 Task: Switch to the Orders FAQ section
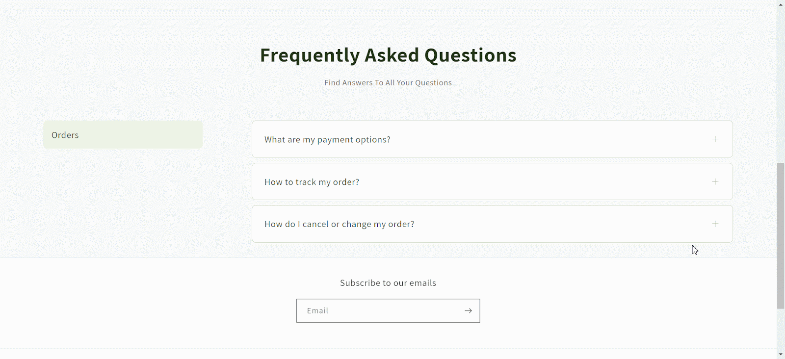coord(123,134)
